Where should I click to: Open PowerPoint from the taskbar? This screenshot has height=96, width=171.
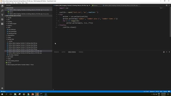(33, 94)
